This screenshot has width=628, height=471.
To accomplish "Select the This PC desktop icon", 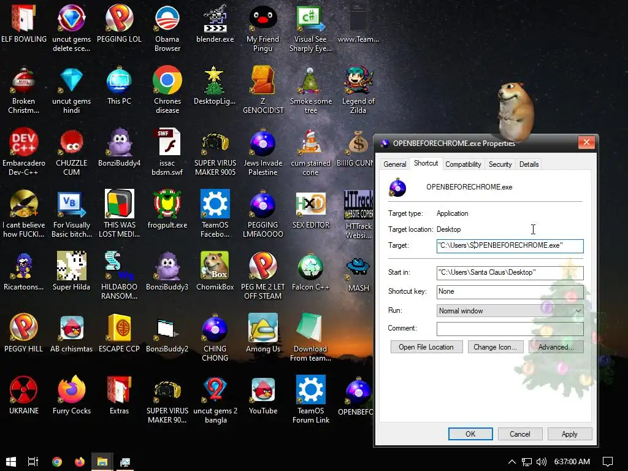I will (120, 86).
